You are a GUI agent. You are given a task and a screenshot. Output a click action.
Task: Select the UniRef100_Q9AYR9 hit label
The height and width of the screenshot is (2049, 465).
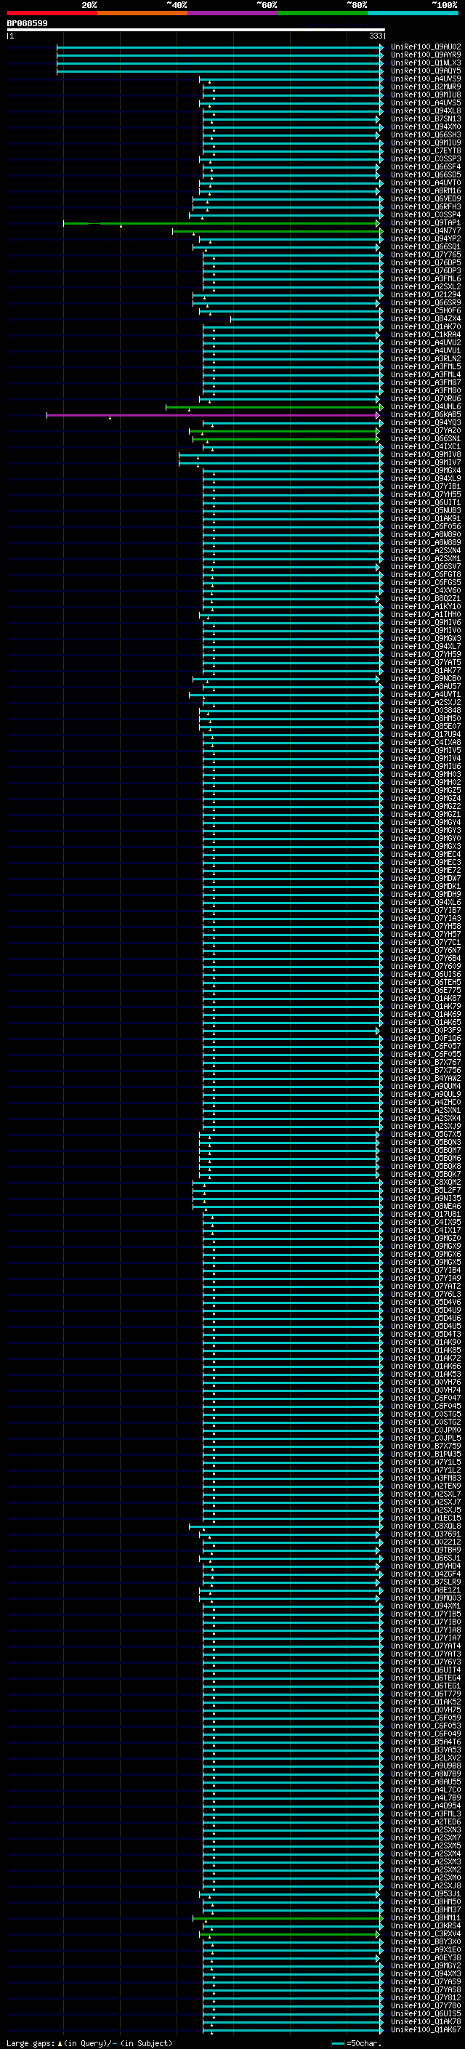click(x=426, y=55)
